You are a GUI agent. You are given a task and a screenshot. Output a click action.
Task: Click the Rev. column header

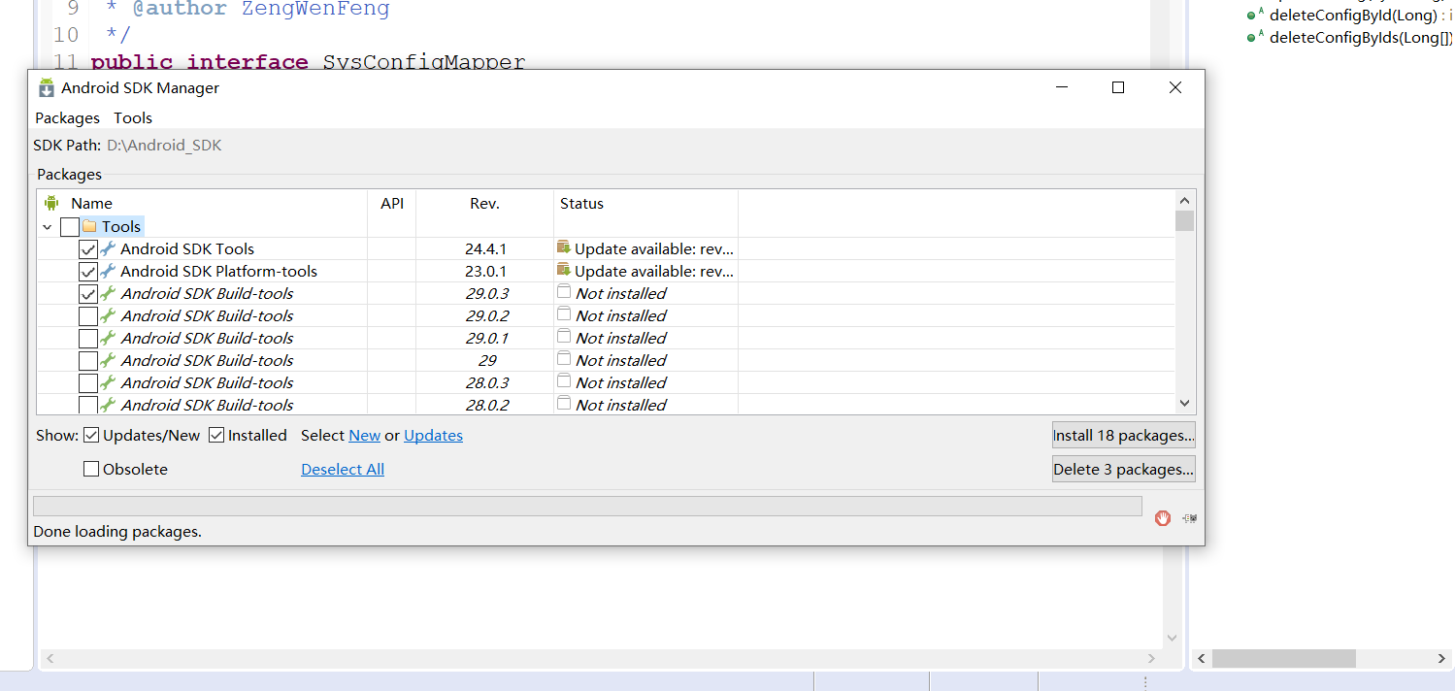[x=484, y=203]
